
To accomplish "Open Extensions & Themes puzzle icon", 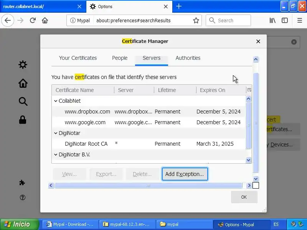I will point(22,183).
